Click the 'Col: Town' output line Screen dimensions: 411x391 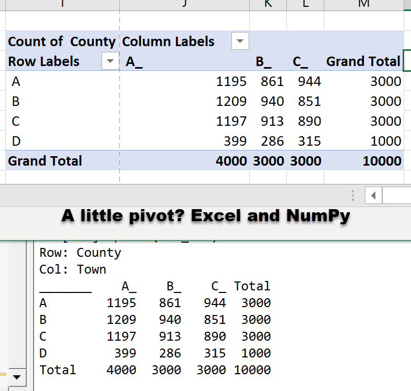(73, 269)
